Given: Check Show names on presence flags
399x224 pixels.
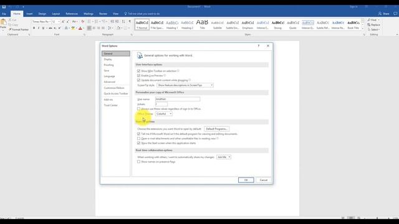Looking at the screenshot, I should 138,162.
